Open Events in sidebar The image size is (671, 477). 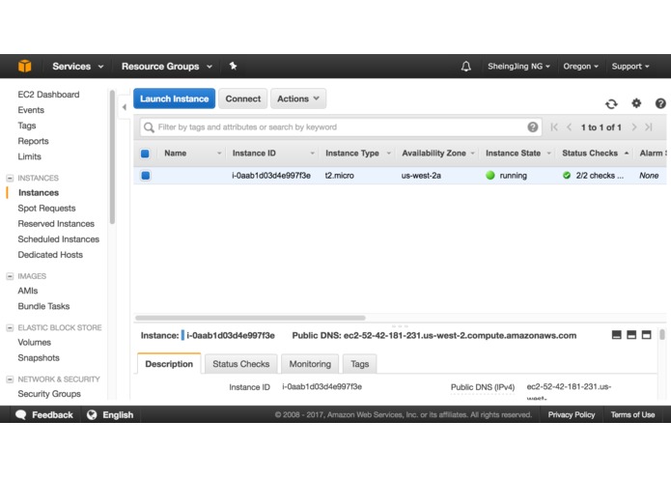[31, 110]
